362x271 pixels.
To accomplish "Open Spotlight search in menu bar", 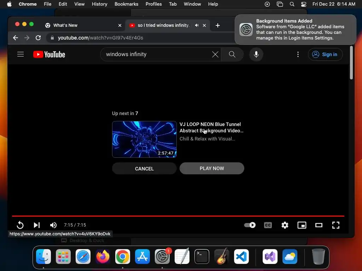I will click(x=292, y=4).
